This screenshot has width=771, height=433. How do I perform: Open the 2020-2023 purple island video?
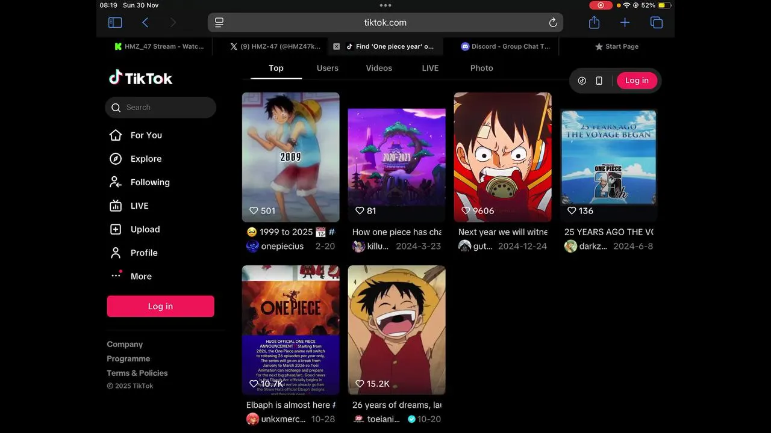[x=397, y=157]
